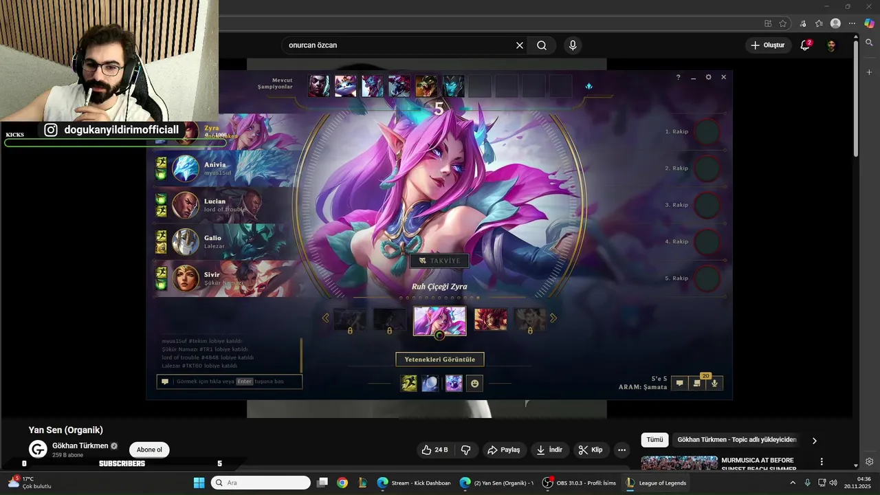Image resolution: width=880 pixels, height=495 pixels.
Task: Open more actions three-dot menu under video
Action: click(x=621, y=450)
